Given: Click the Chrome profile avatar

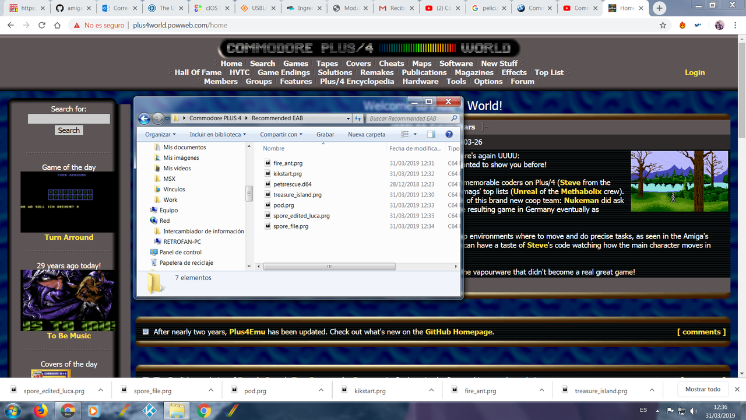Looking at the screenshot, I should (720, 26).
